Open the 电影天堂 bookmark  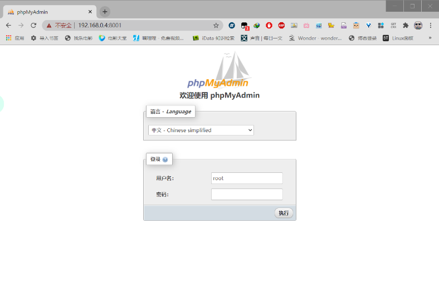coord(113,38)
